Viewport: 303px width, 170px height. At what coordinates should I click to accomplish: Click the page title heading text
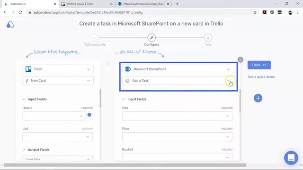[151, 24]
